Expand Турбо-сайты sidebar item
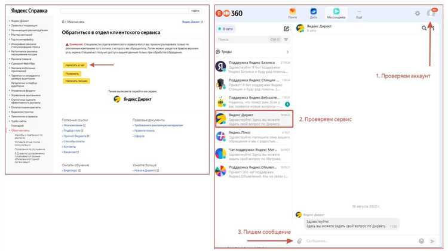This screenshot has height=251, width=448. click(x=18, y=121)
